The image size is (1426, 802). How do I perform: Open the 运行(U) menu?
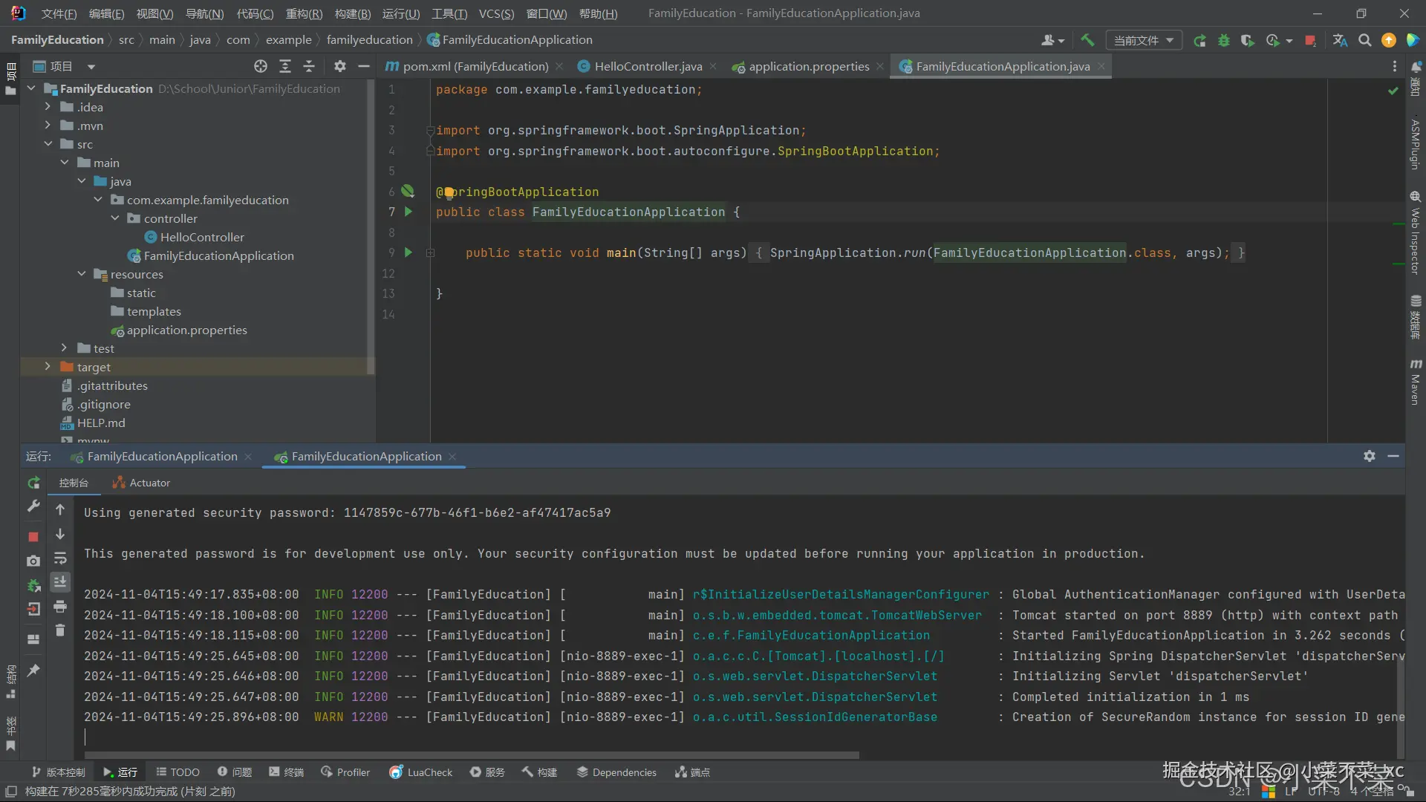[x=400, y=13]
